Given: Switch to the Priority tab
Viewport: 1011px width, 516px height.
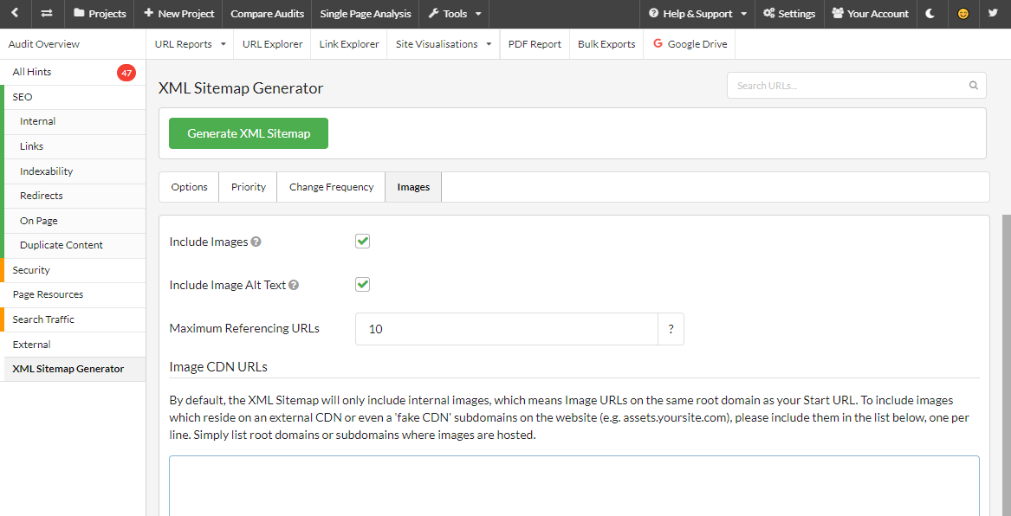Looking at the screenshot, I should coord(249,187).
